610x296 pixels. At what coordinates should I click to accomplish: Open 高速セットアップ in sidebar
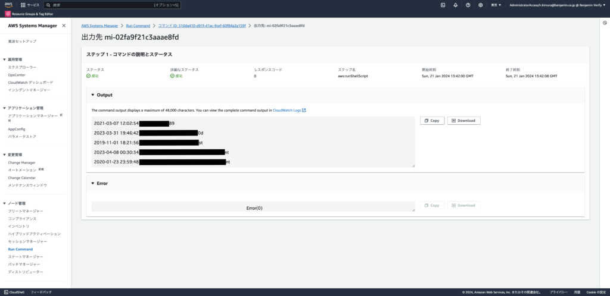pyautogui.click(x=22, y=41)
